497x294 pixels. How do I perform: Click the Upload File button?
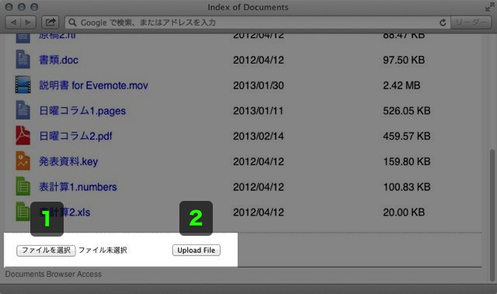tap(196, 251)
